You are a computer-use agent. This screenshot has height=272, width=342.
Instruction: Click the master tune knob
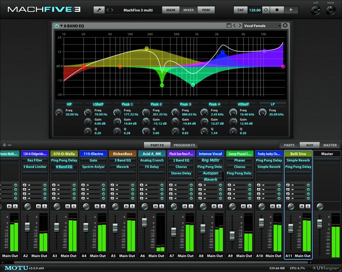330,11
